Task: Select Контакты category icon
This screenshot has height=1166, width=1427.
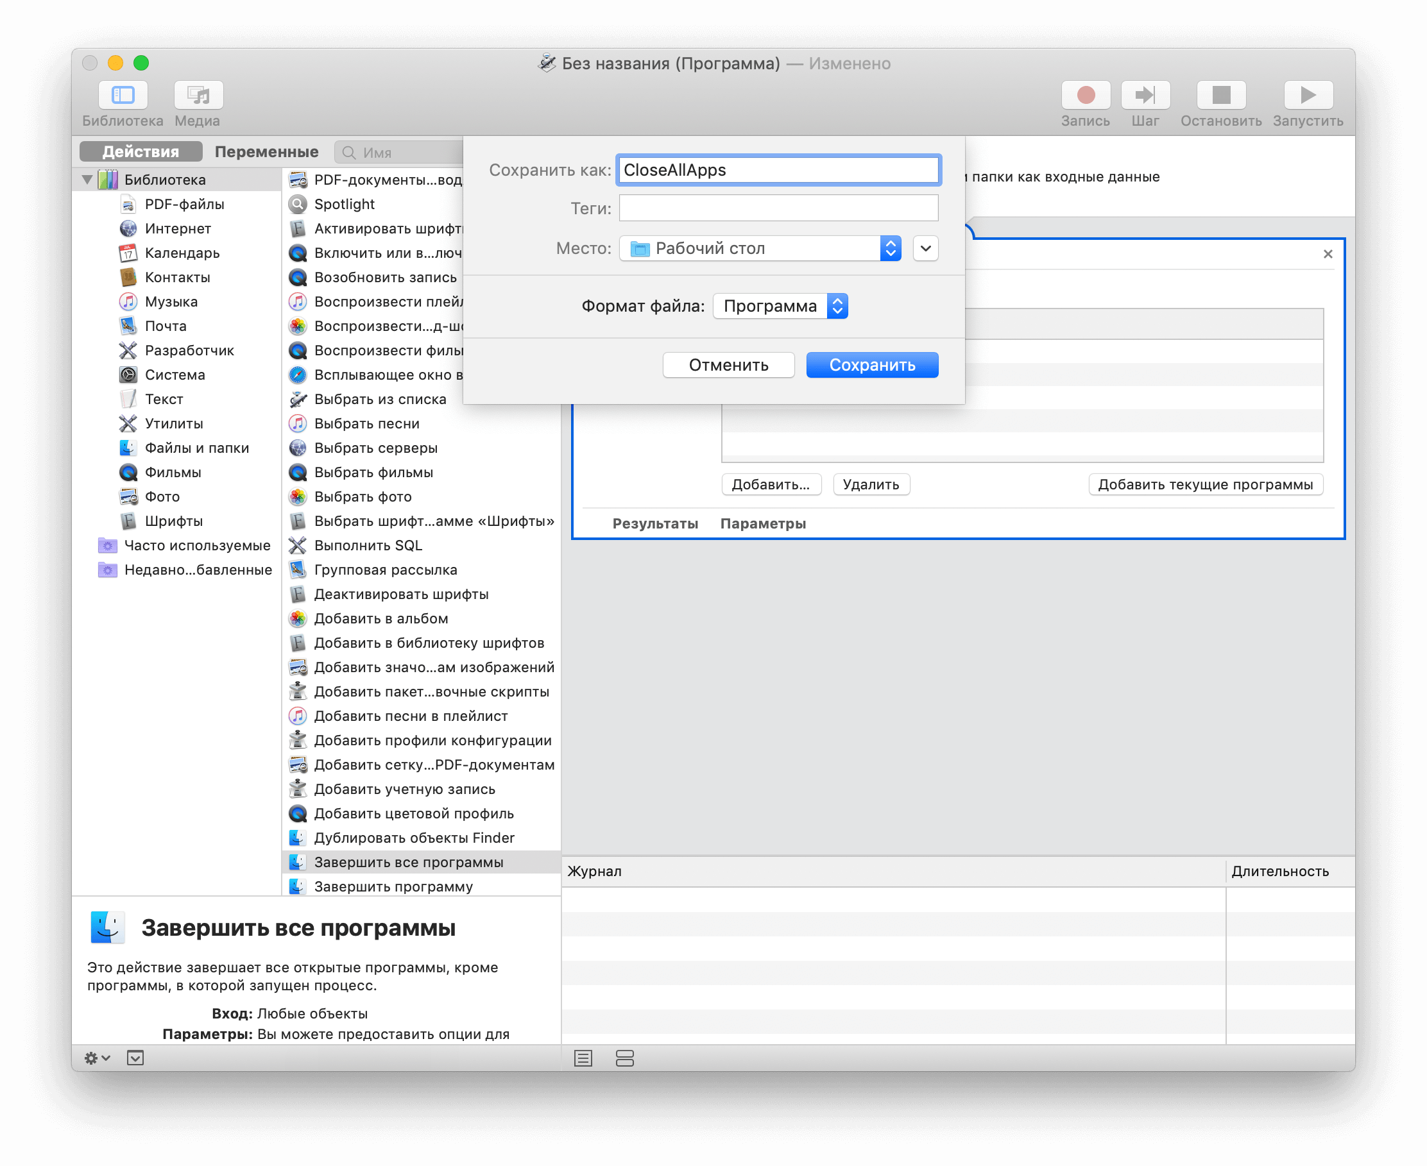Action: [x=128, y=276]
